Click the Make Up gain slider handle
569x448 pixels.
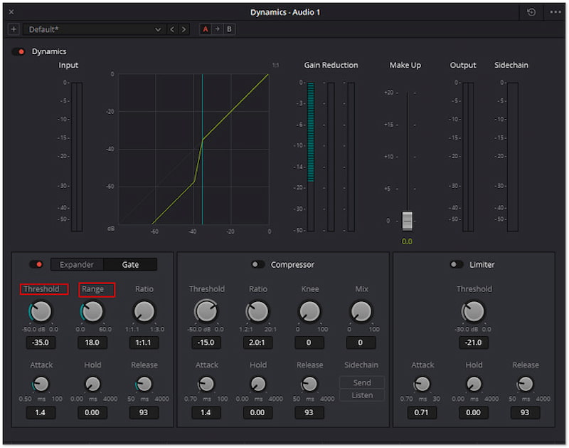(x=407, y=221)
